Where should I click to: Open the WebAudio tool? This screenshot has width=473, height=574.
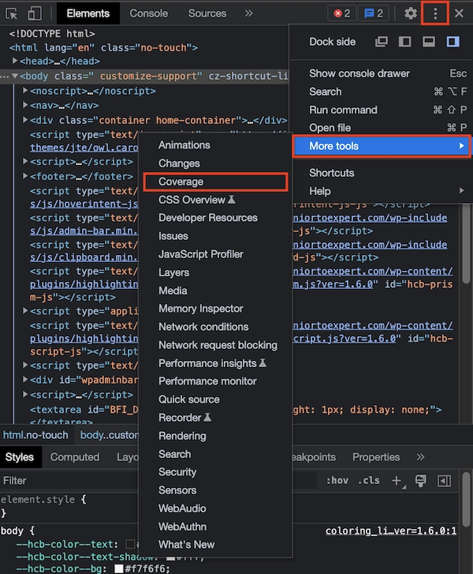(215, 508)
